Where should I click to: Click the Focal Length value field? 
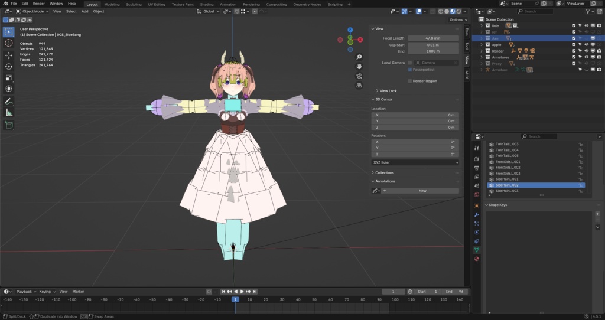pos(433,38)
